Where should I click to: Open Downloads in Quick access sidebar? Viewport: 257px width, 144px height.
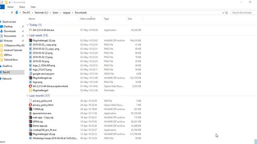(10, 31)
